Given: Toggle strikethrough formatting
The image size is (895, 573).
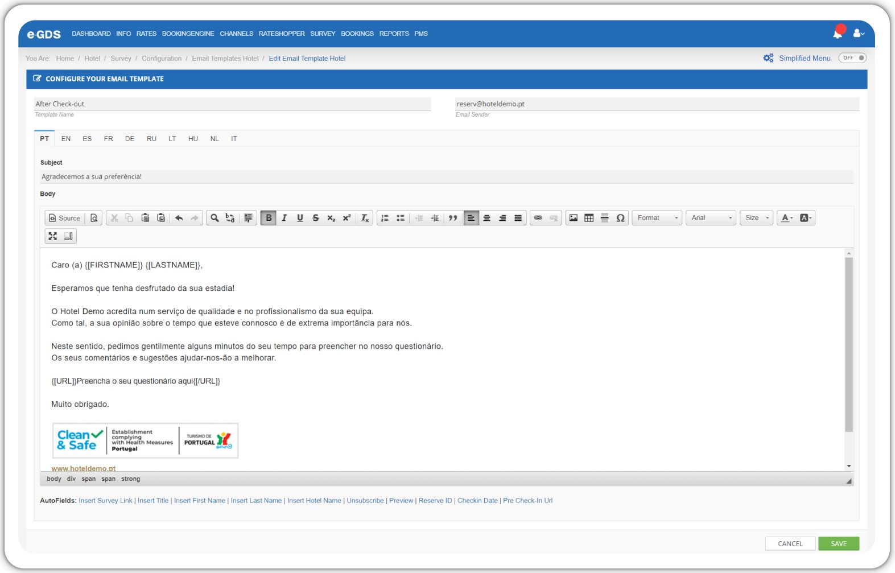Looking at the screenshot, I should (x=316, y=218).
